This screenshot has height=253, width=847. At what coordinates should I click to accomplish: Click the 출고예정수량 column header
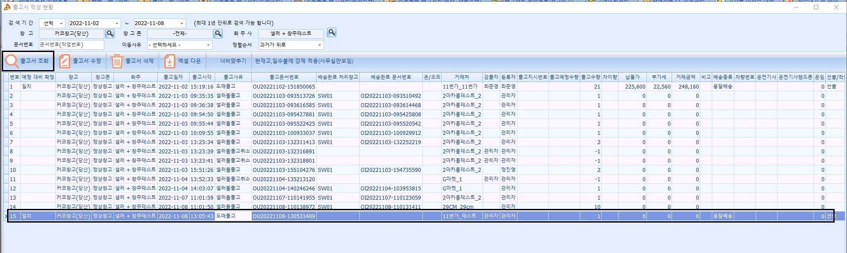564,77
